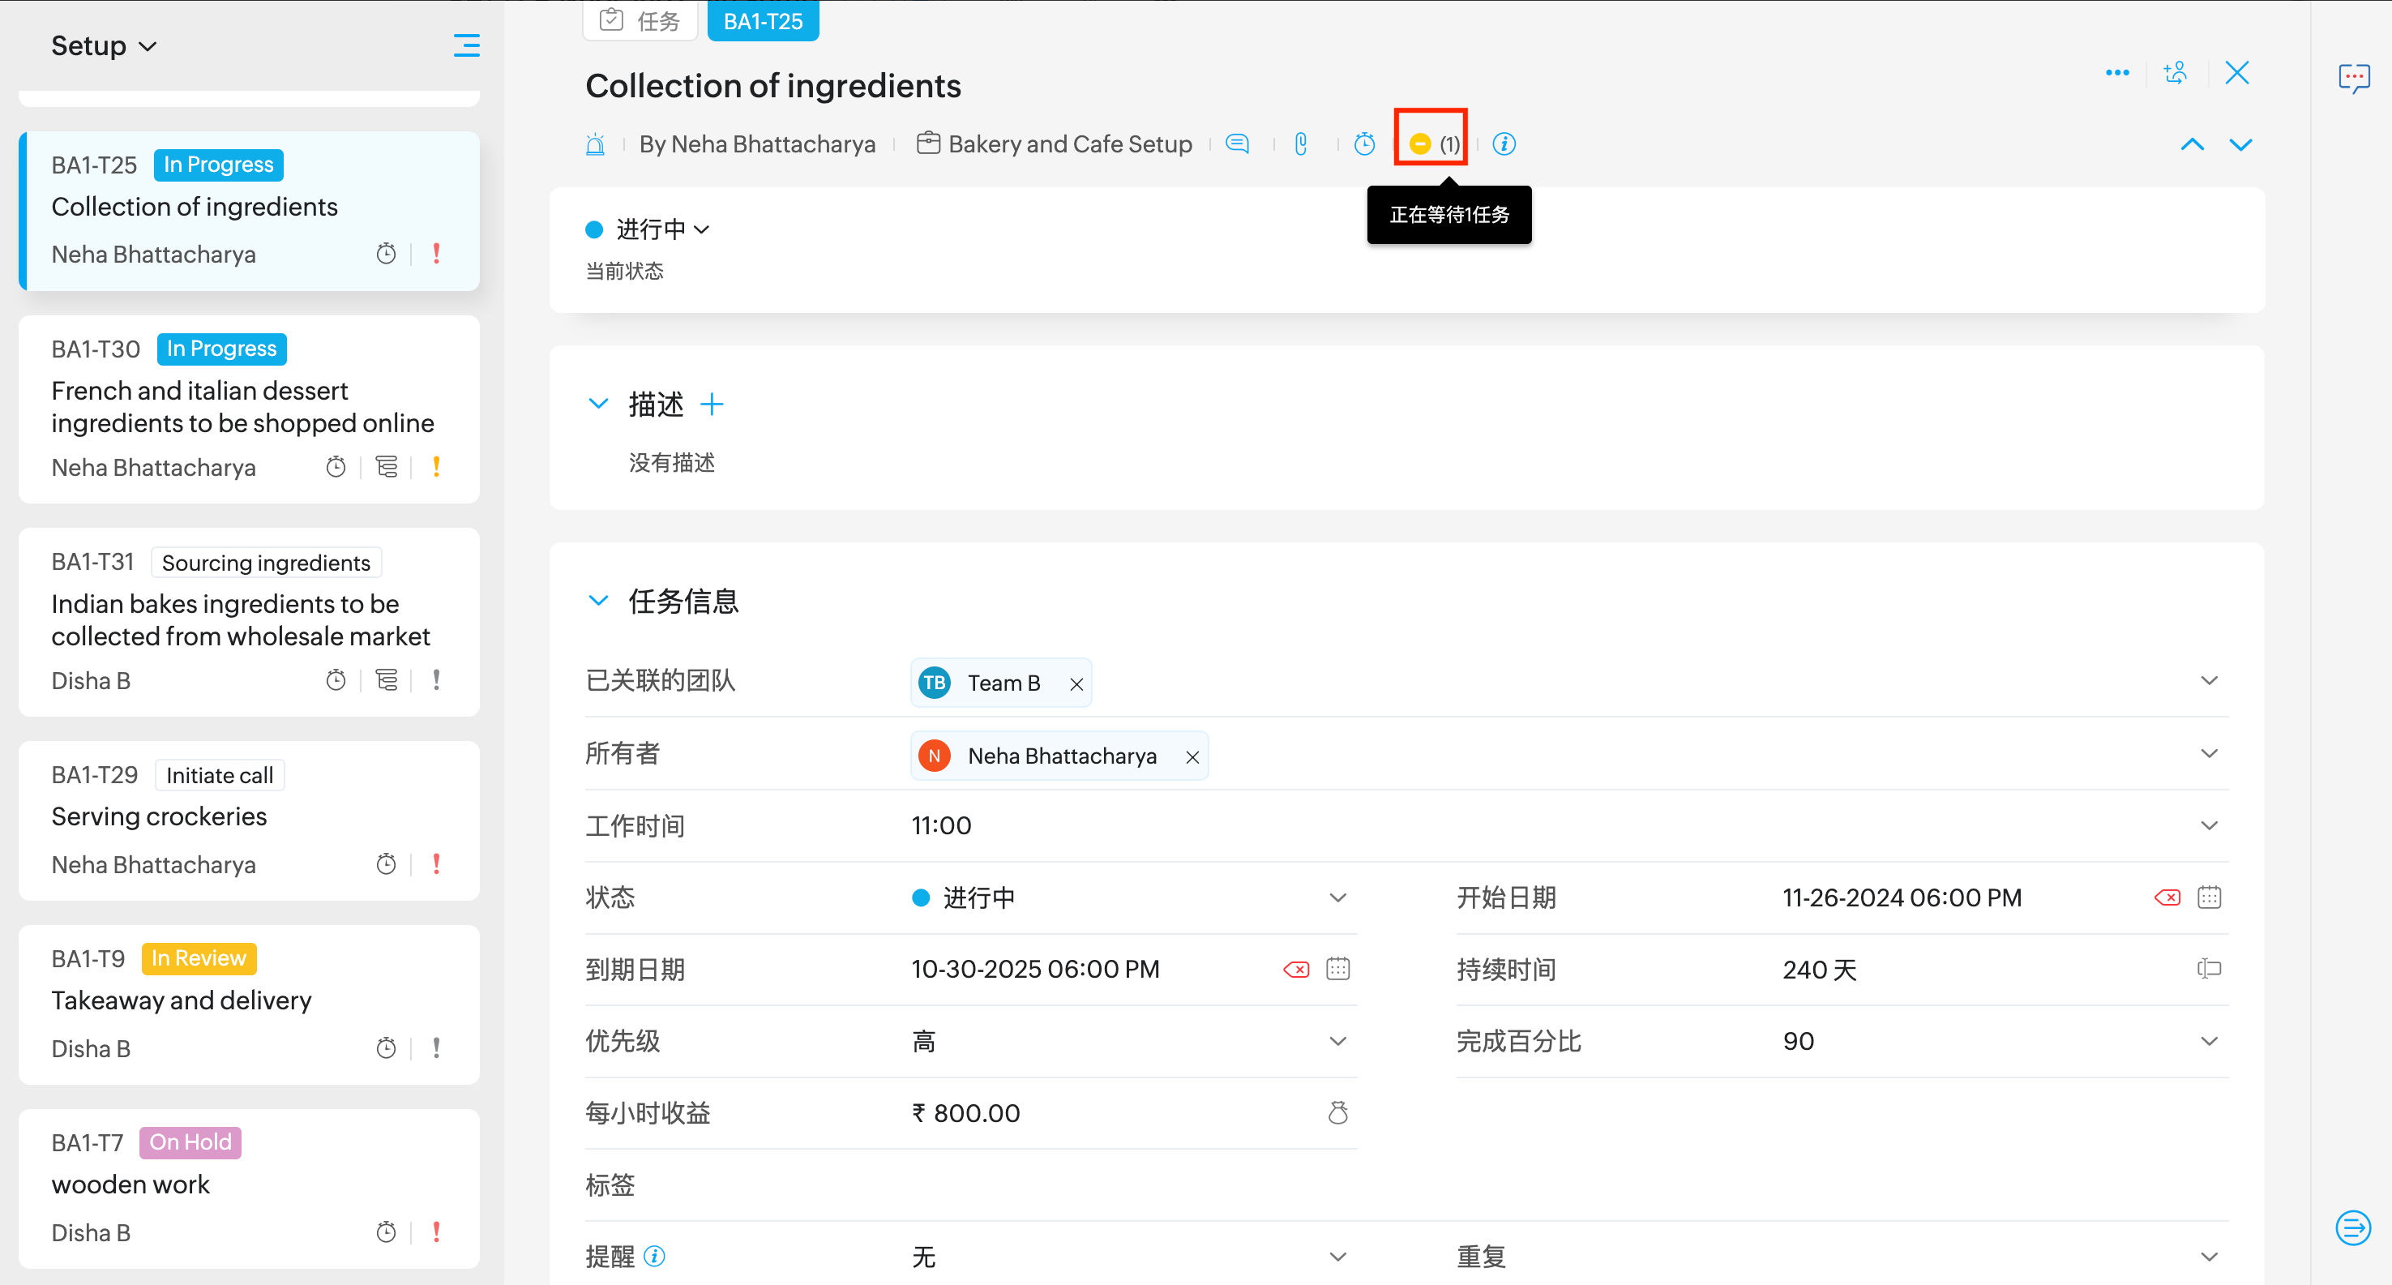The image size is (2392, 1285).
Task: Clear the start date with red icon
Action: click(2167, 897)
